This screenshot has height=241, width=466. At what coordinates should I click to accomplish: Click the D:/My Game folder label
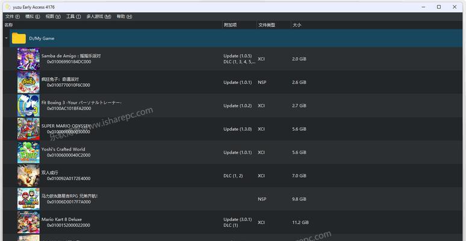[42, 39]
